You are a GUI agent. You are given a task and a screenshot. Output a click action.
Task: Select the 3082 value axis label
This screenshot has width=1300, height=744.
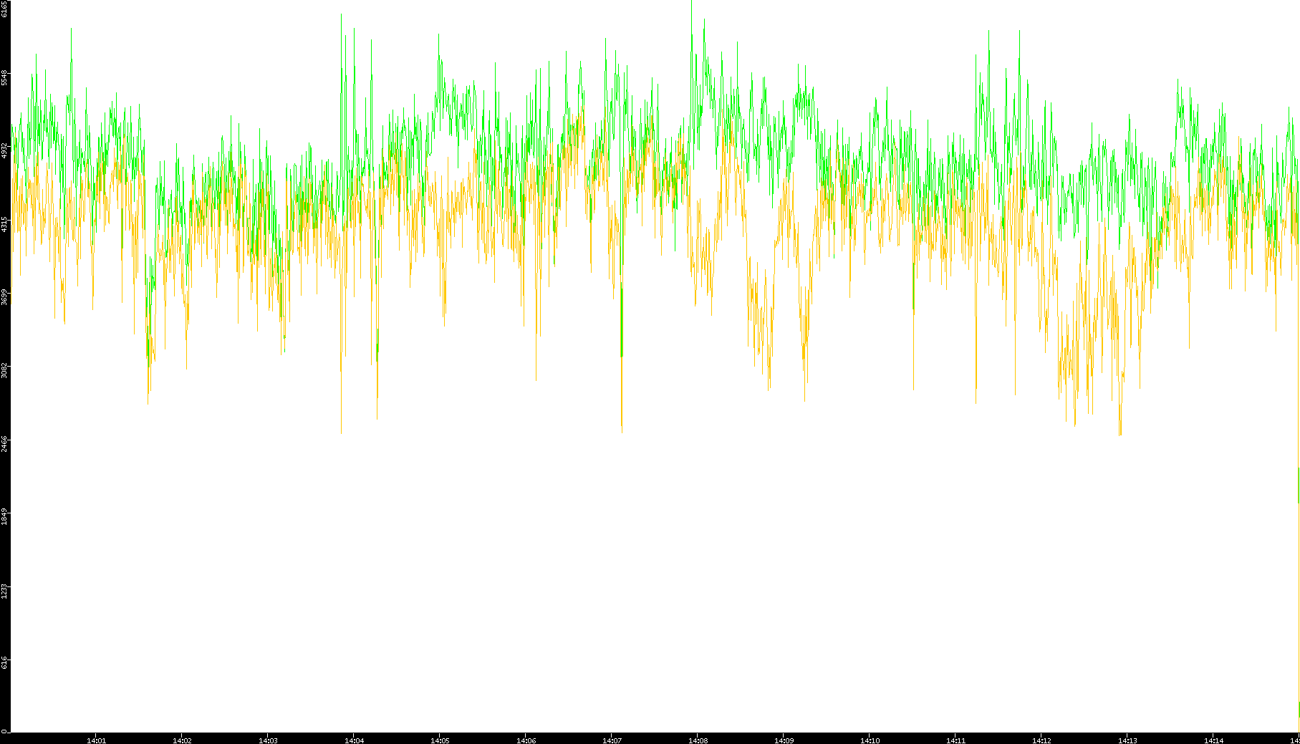tap(4, 371)
